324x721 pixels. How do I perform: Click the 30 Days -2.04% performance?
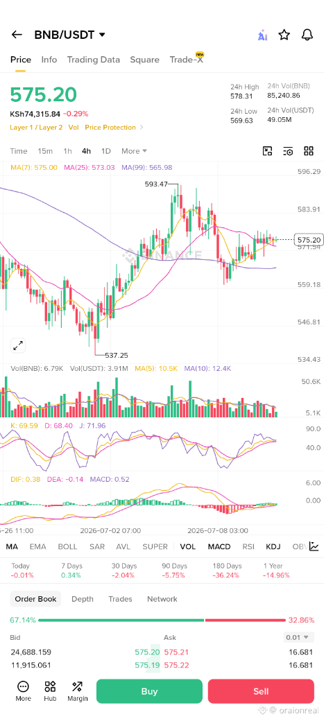pyautogui.click(x=124, y=570)
